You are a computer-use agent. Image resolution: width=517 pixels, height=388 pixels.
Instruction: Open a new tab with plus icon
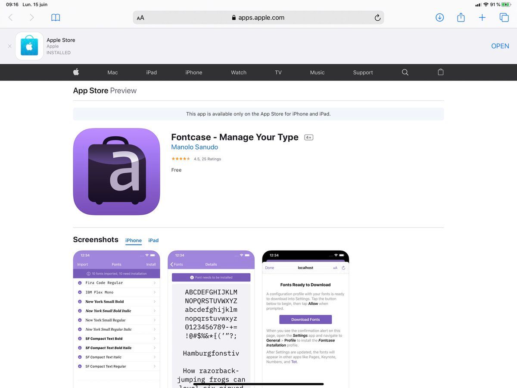pos(482,18)
